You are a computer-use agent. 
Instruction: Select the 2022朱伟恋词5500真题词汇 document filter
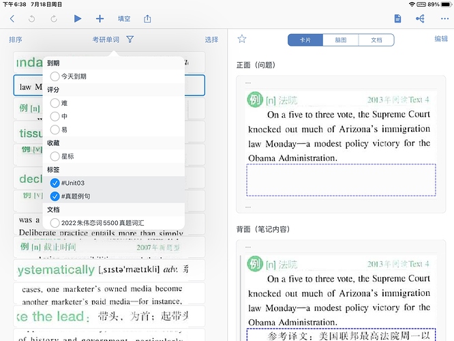click(x=113, y=223)
